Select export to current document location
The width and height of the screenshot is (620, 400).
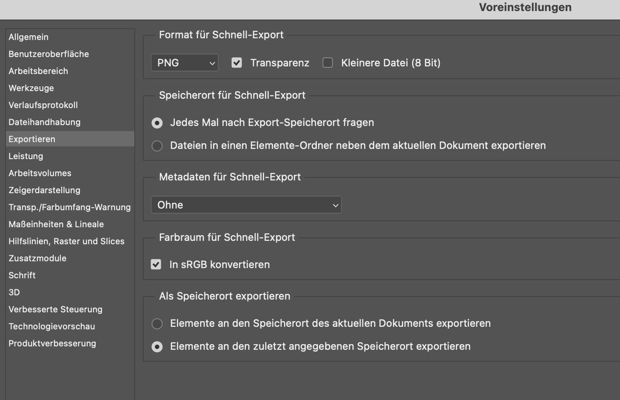[157, 324]
